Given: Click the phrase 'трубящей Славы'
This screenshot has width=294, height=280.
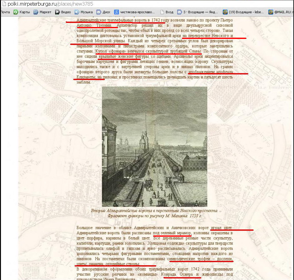Looking at the screenshot, I should tap(185, 51).
